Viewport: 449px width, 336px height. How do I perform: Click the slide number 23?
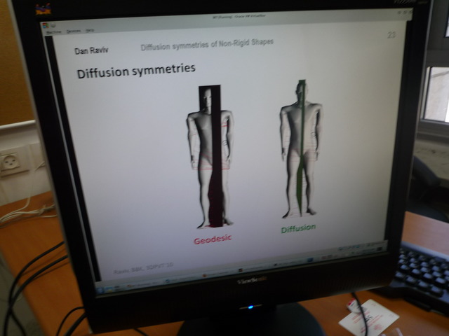point(391,36)
